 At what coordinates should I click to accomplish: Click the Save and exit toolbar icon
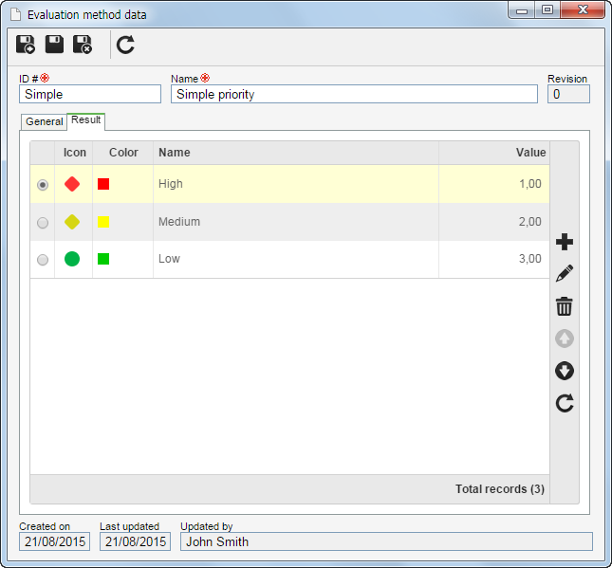point(83,45)
